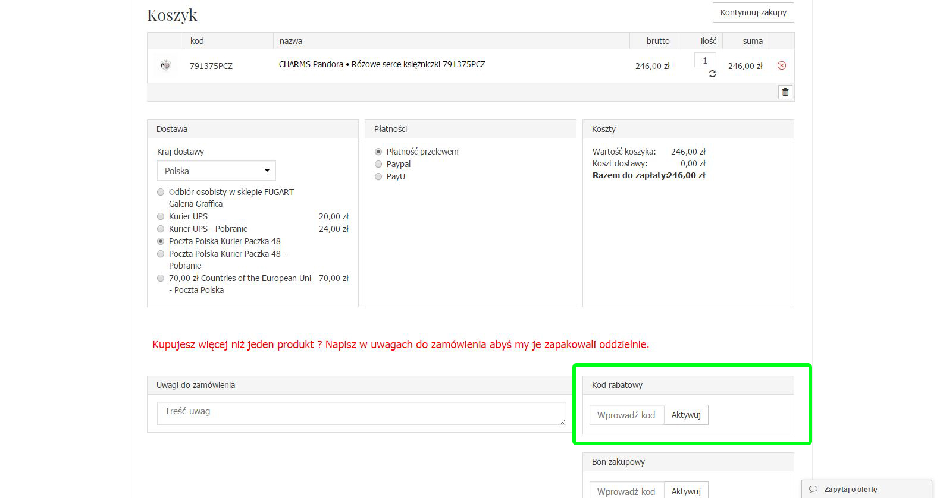Click the Koszt dostawy value 0,00 zł
The width and height of the screenshot is (940, 498).
[693, 163]
